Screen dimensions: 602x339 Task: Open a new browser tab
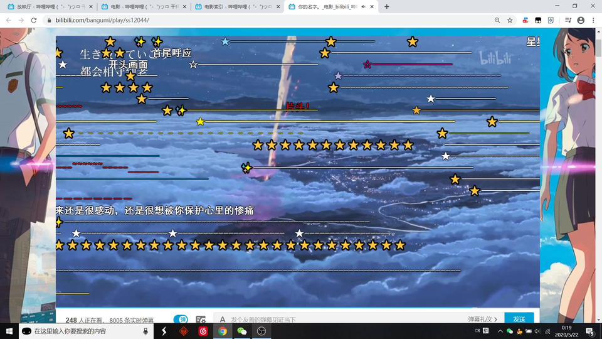tap(387, 6)
